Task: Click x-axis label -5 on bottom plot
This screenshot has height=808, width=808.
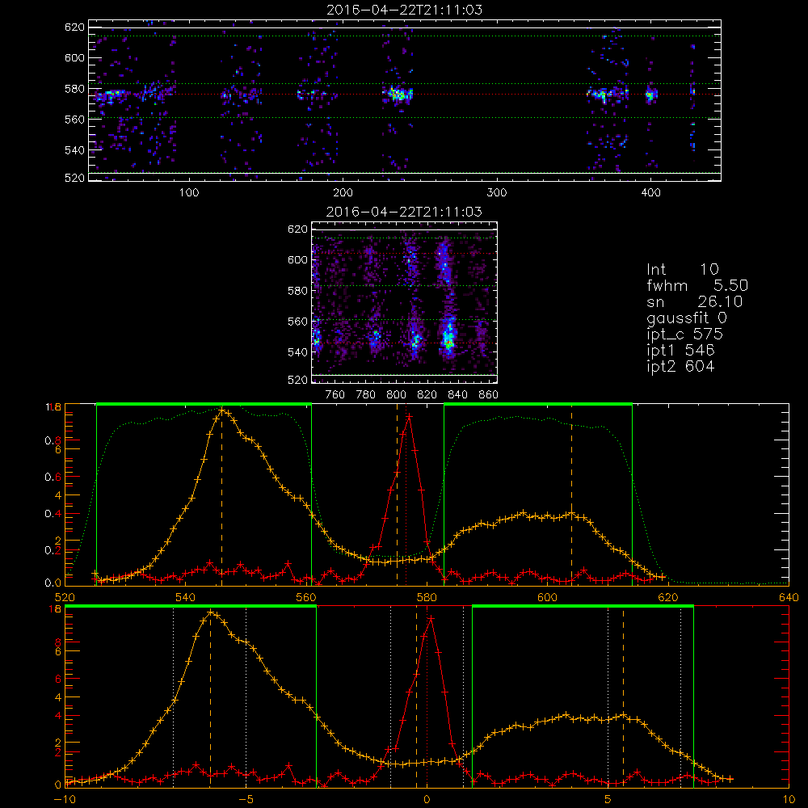Action: click(x=246, y=799)
